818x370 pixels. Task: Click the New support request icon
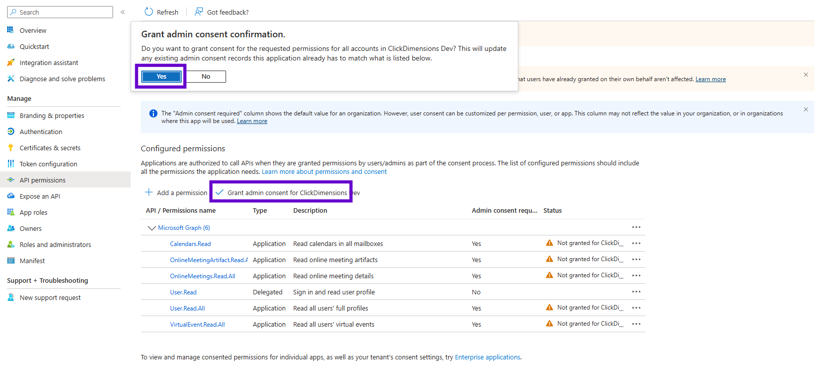point(11,297)
